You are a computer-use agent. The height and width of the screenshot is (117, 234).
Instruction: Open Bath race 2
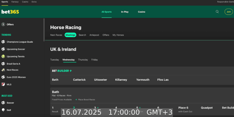coord(74,108)
